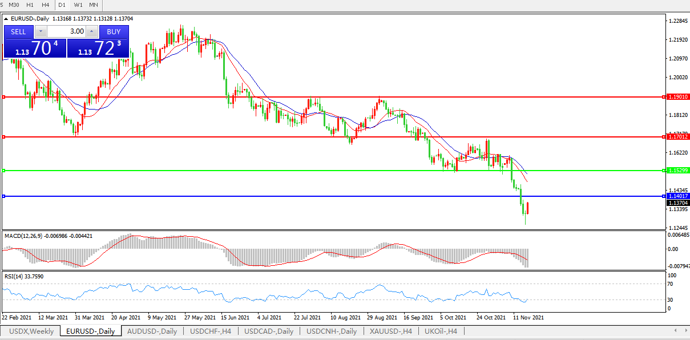Toggle the D1 daily timeframe

pos(62,5)
